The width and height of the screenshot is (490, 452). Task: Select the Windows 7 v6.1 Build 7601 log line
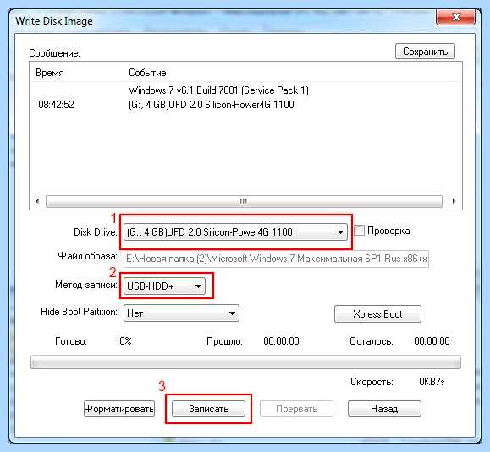pyautogui.click(x=218, y=90)
